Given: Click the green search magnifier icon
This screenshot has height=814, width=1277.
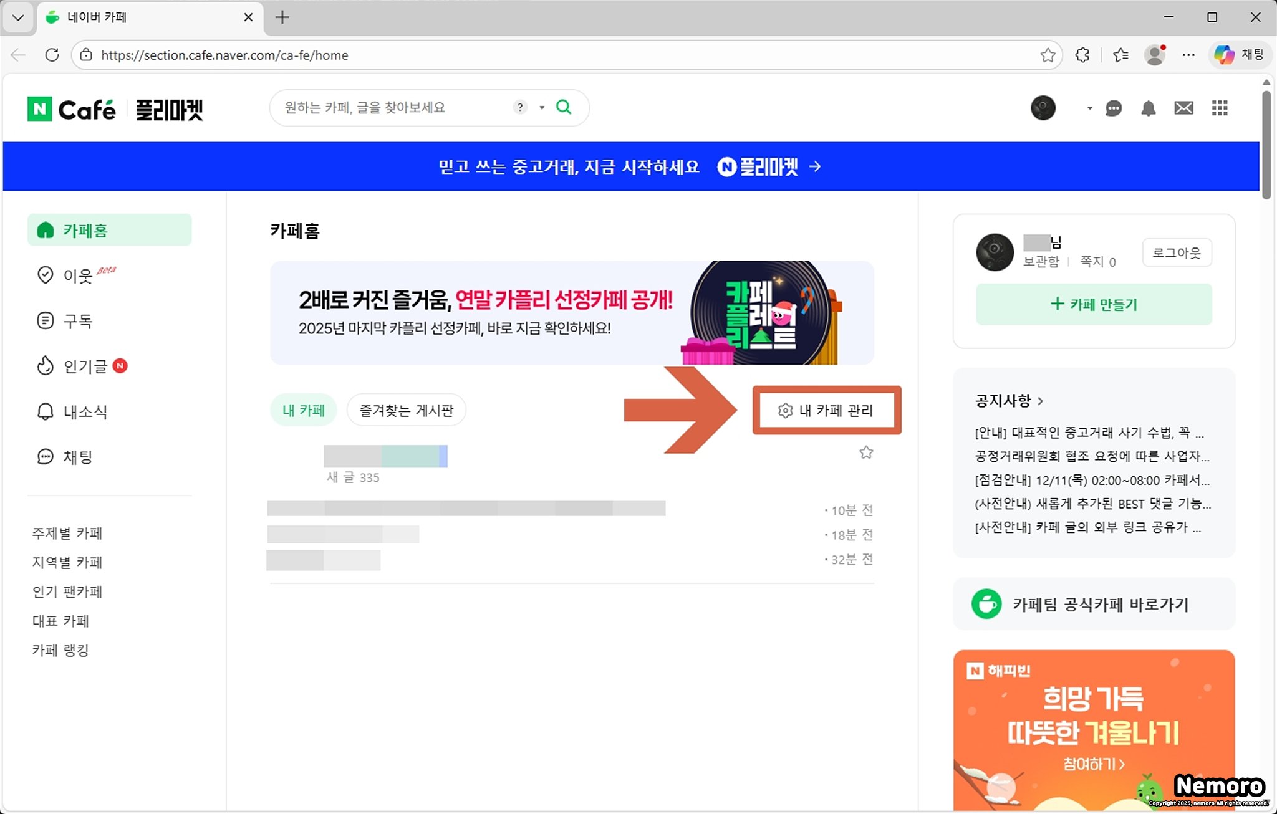Looking at the screenshot, I should coord(564,107).
